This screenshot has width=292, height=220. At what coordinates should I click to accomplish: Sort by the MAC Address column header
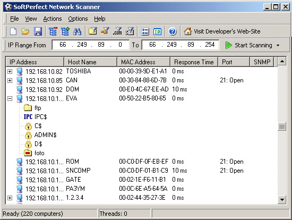coord(143,62)
